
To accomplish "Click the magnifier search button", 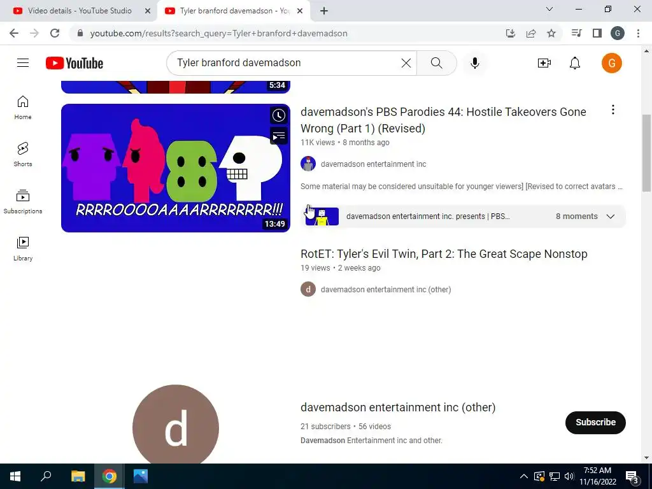I will pyautogui.click(x=436, y=63).
